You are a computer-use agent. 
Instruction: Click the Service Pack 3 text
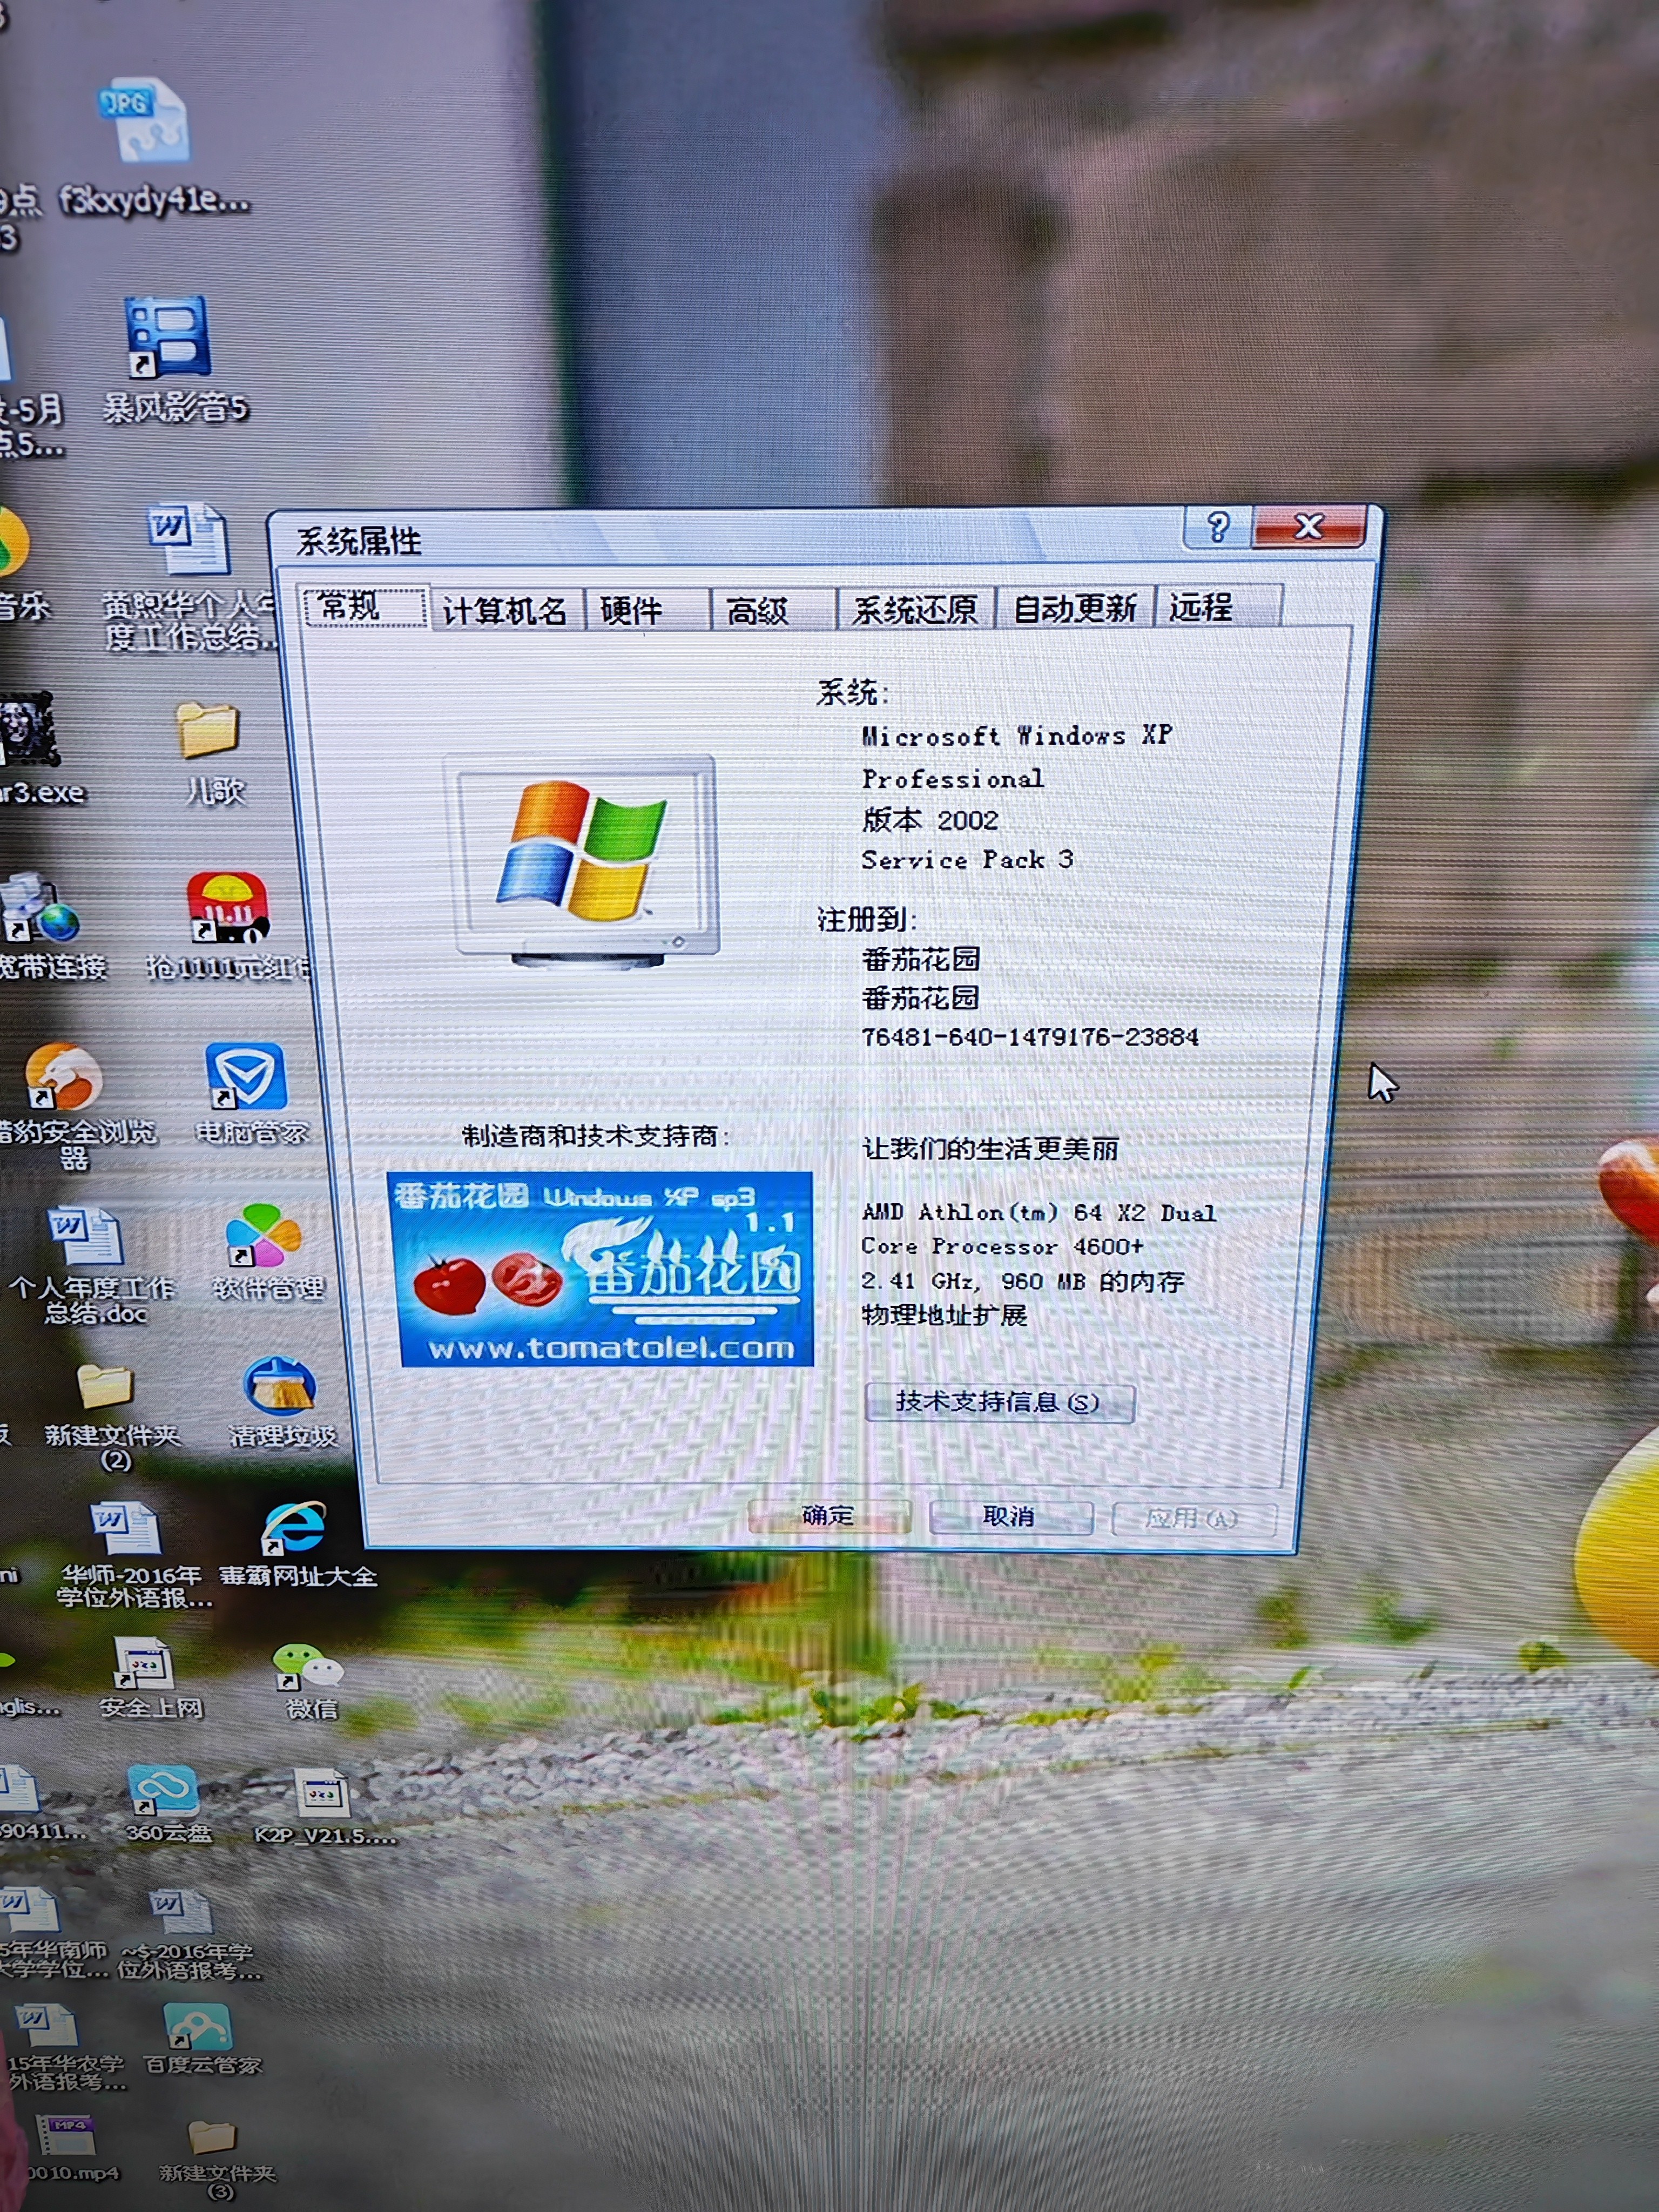968,859
